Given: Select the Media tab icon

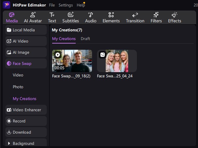Looking at the screenshot, I should 12,15.
